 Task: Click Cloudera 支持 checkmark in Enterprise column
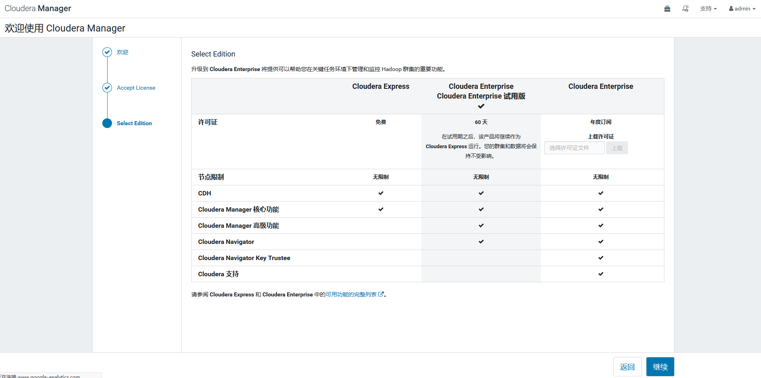(x=601, y=274)
